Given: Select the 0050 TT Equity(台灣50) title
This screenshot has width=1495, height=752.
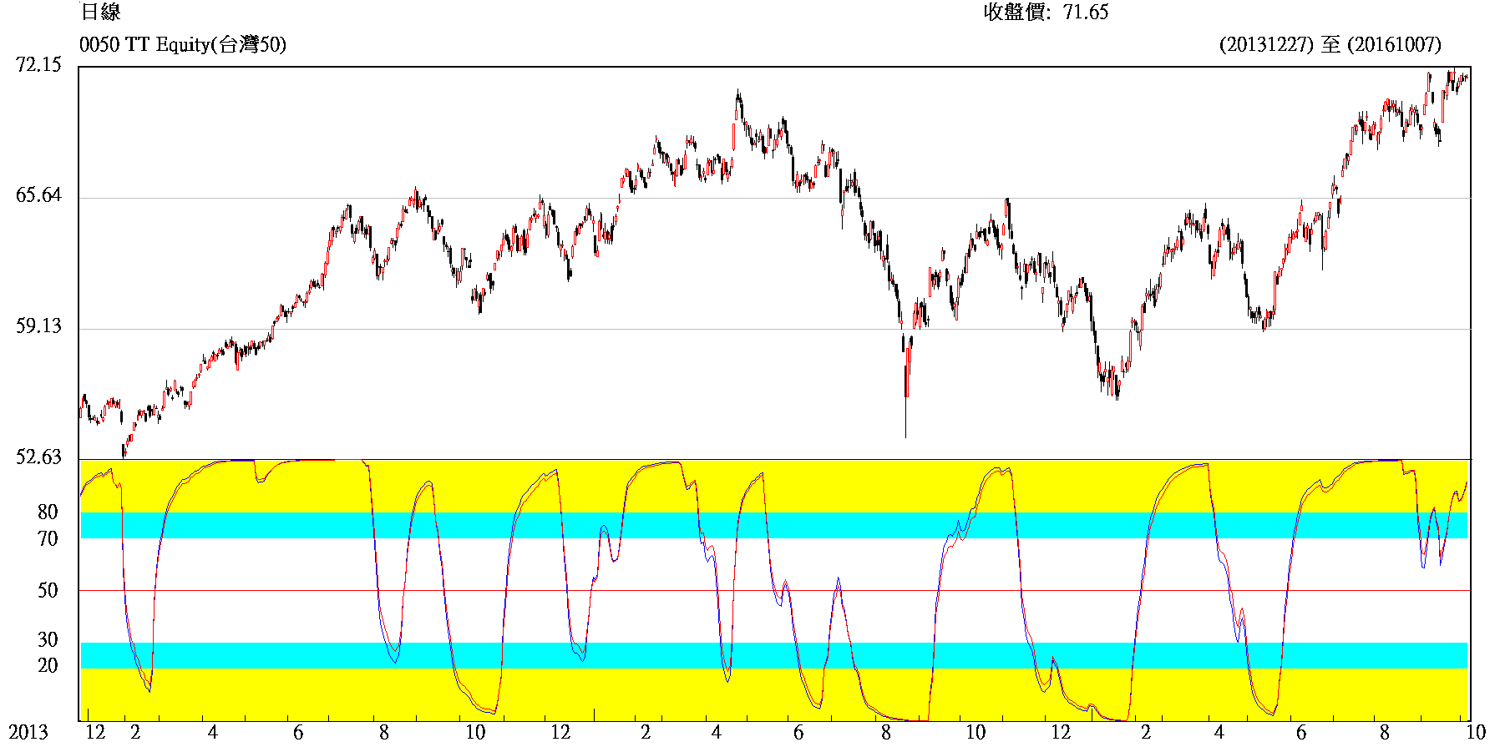Looking at the screenshot, I should coord(182,44).
